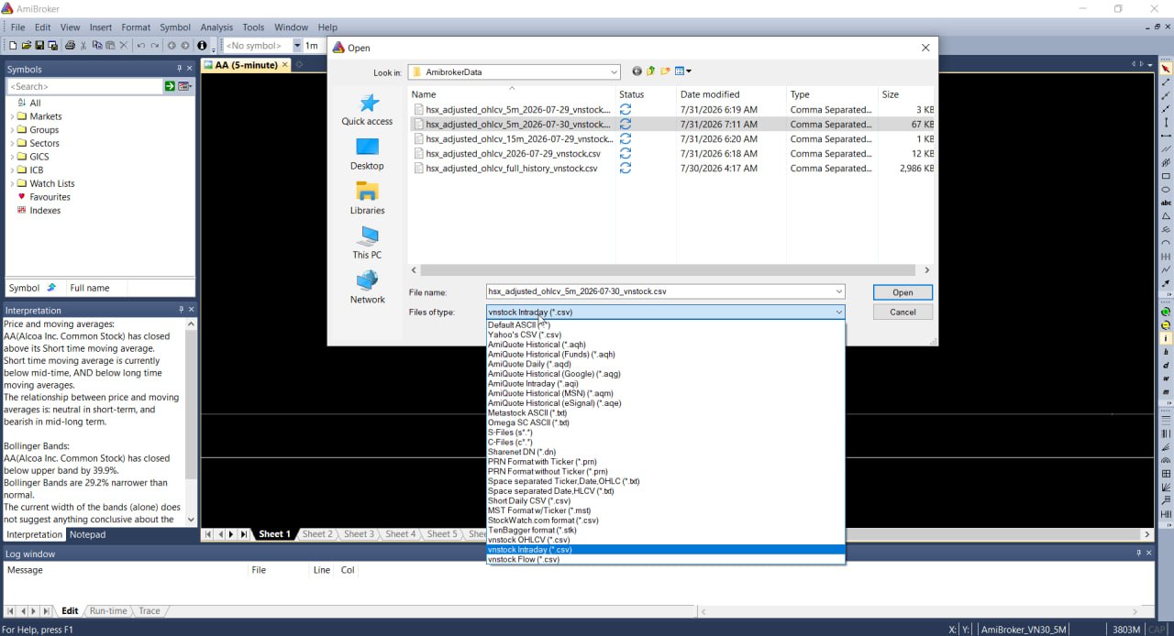
Task: Click the Open button in dialog
Action: 903,292
